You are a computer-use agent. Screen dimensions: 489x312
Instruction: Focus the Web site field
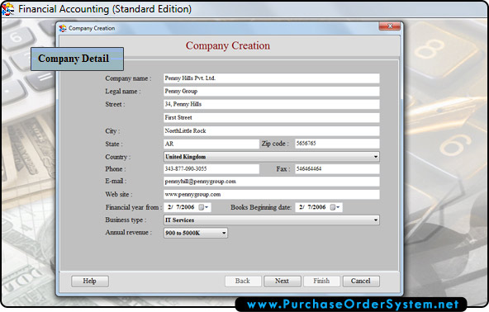[x=271, y=195]
